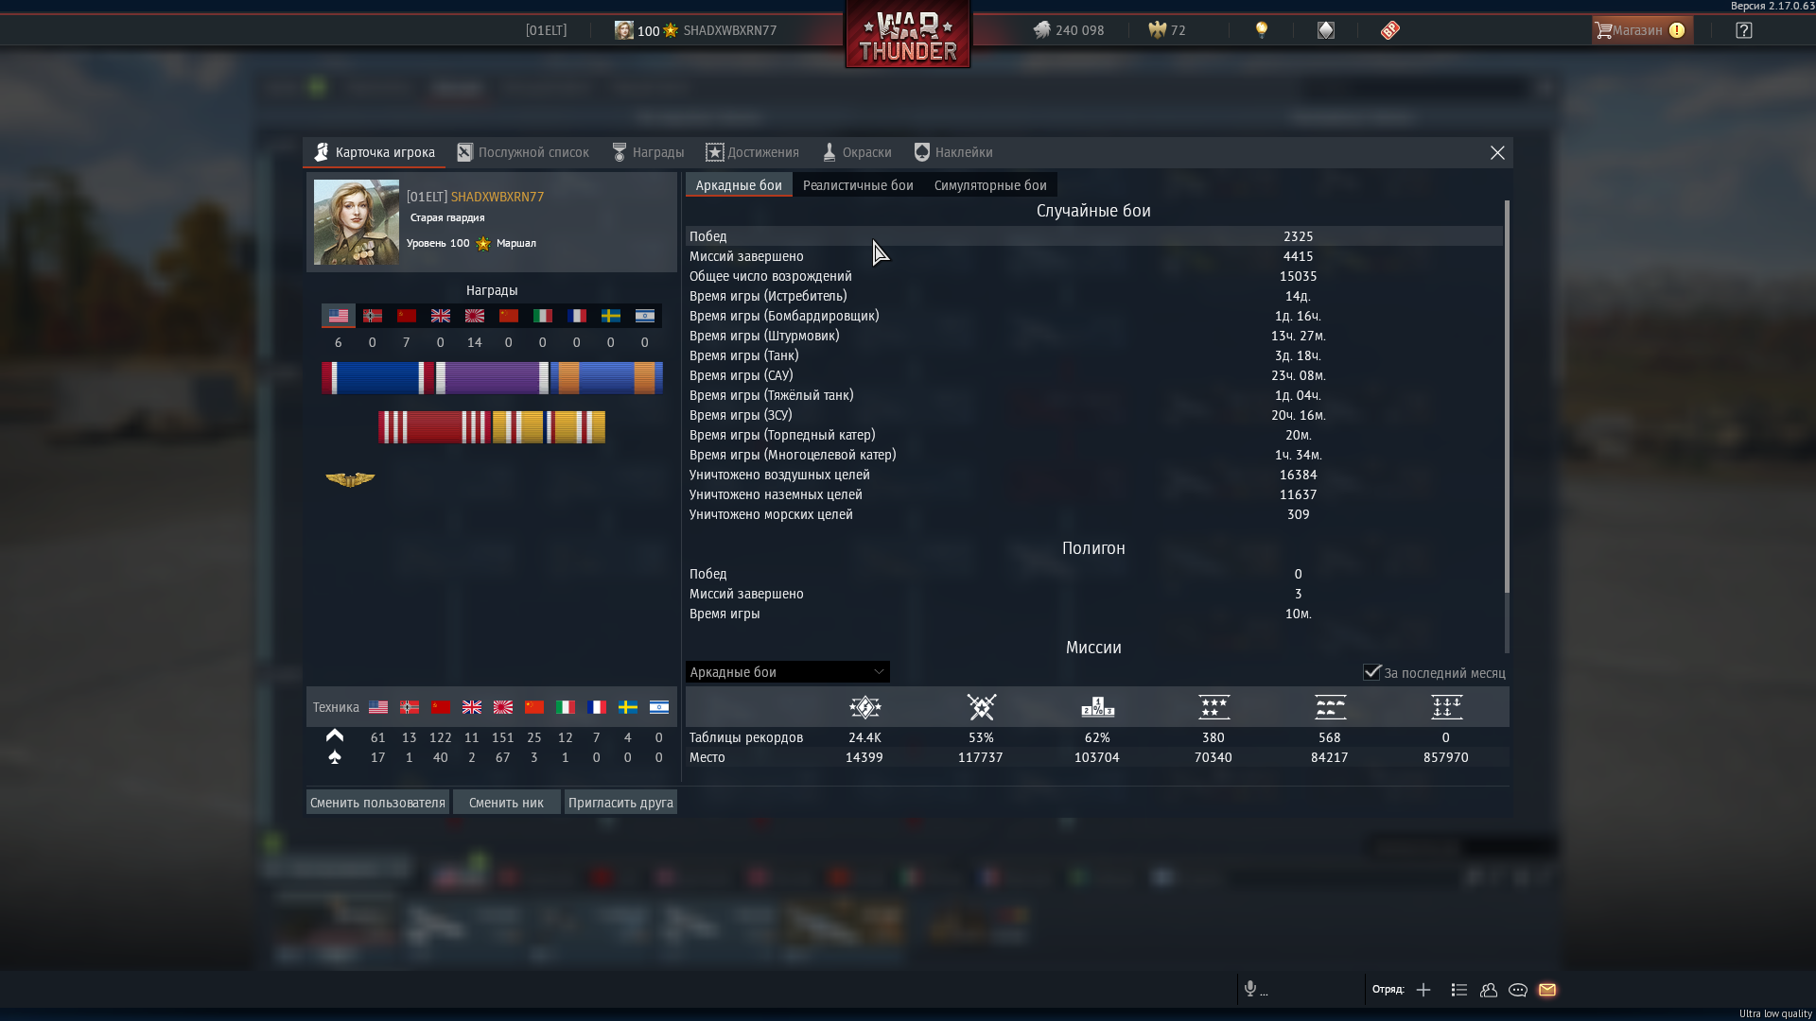Click the [01ELT] clan tag in top bar

pos(546,30)
